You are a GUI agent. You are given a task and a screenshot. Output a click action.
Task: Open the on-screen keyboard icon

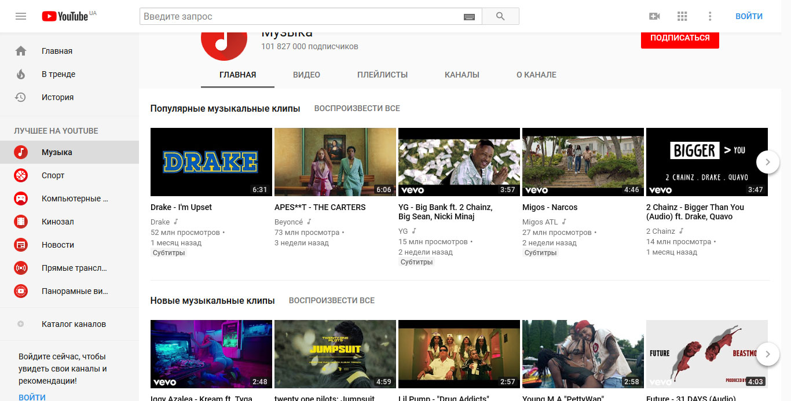[469, 17]
